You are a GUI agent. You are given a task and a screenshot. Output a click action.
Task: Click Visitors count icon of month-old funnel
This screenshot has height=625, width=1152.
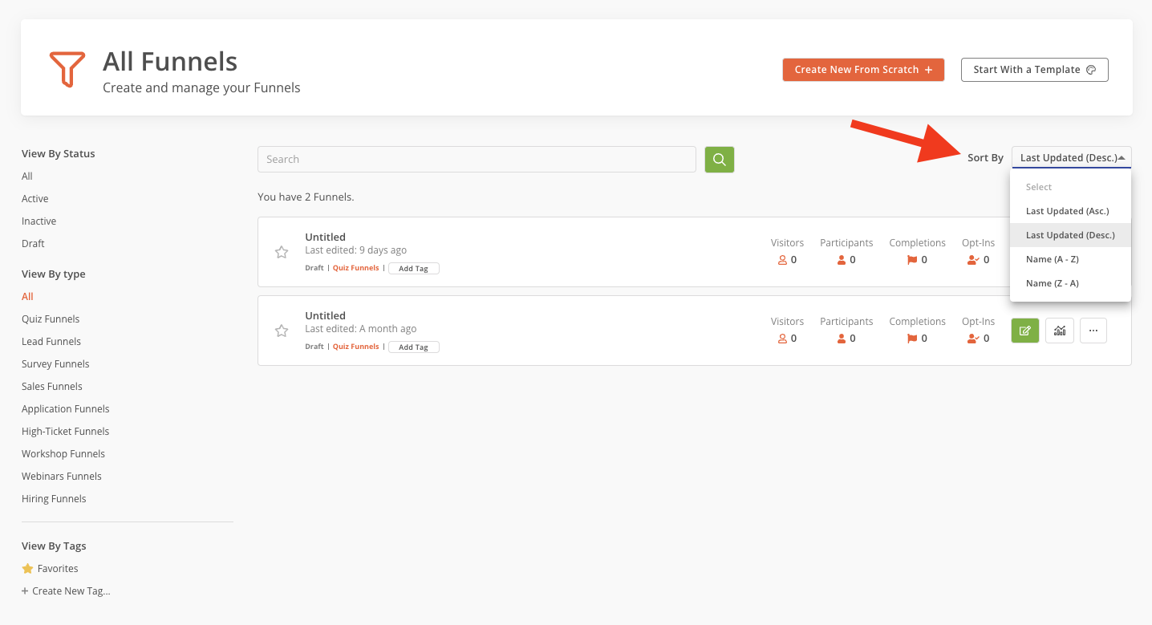(782, 339)
